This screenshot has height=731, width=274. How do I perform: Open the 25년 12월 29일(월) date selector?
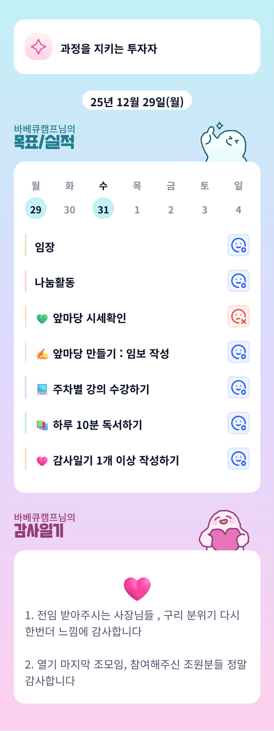tap(137, 101)
